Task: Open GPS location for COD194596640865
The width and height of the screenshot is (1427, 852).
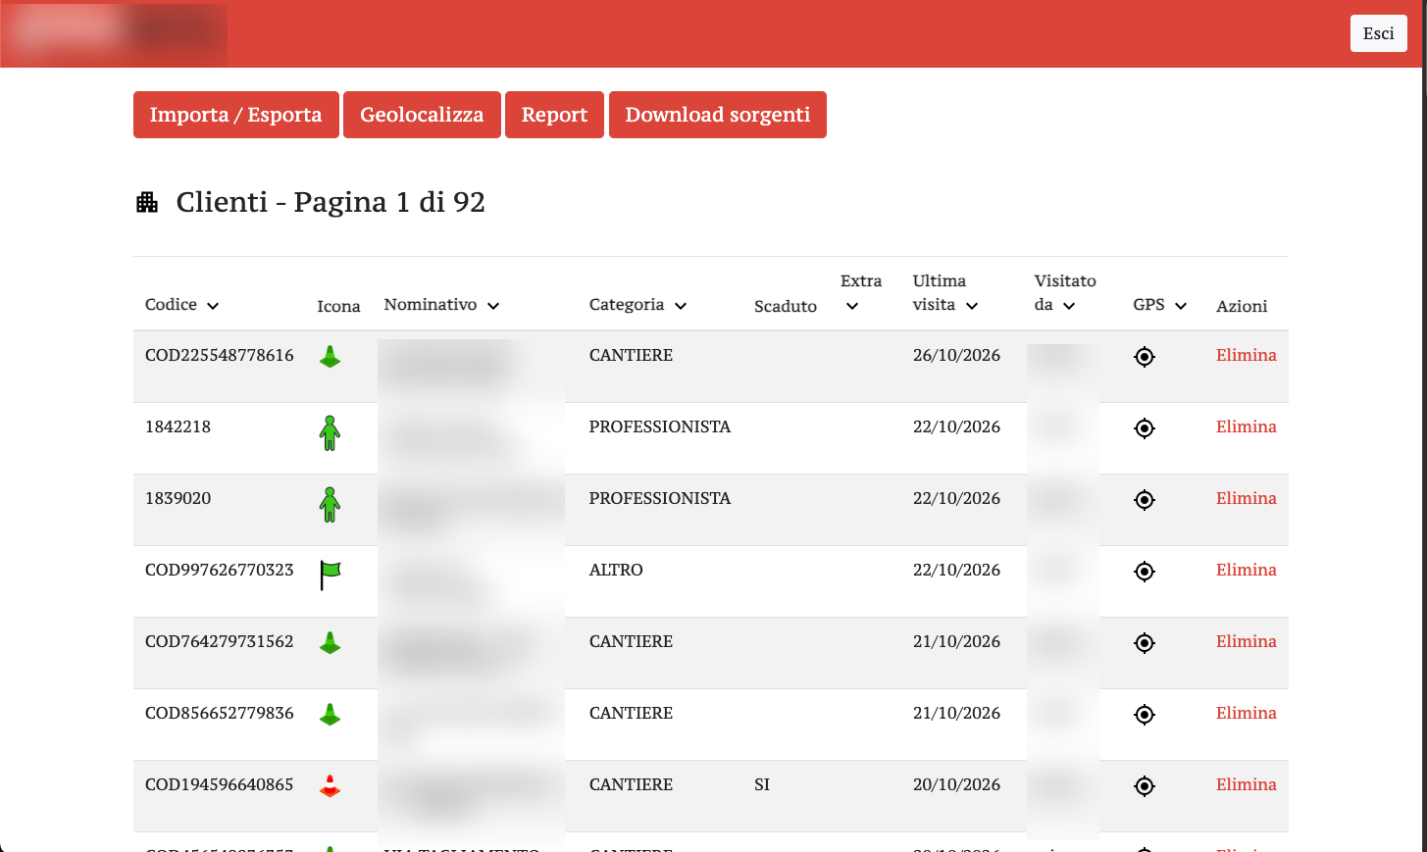Action: coord(1145,786)
